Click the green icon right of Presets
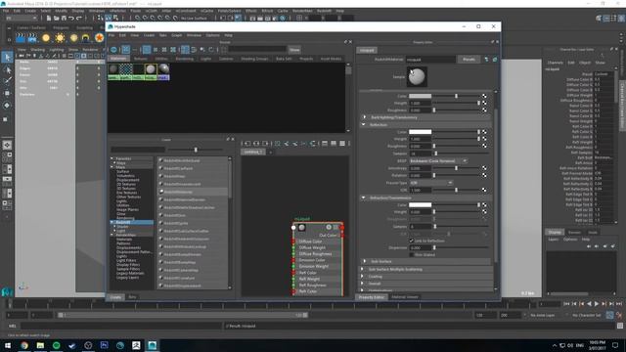The width and height of the screenshot is (626, 352). pyautogui.click(x=495, y=60)
